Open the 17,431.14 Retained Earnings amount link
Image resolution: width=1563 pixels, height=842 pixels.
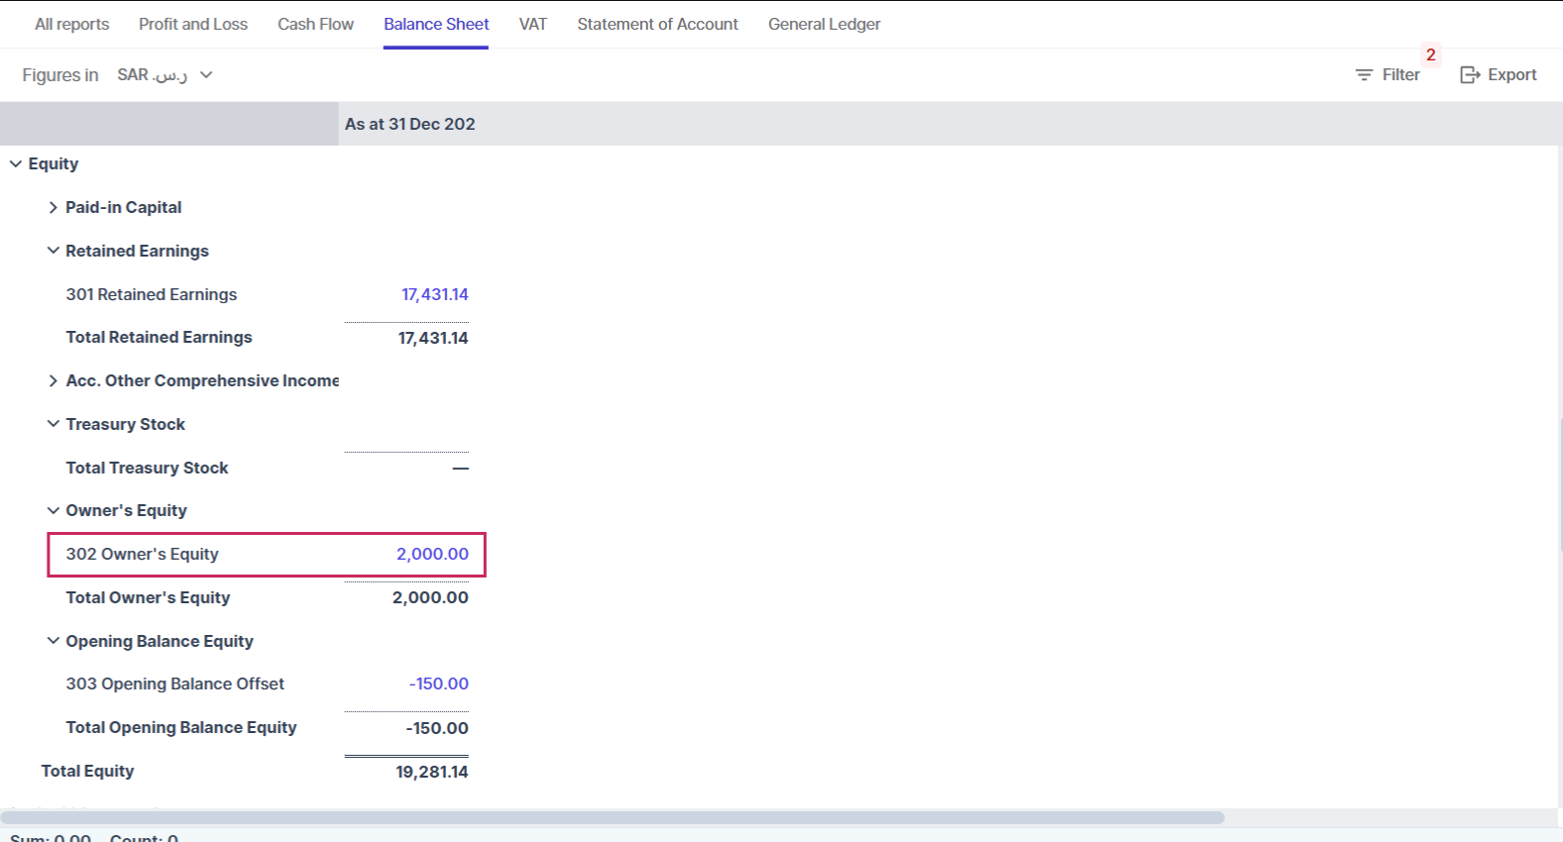pyautogui.click(x=435, y=294)
